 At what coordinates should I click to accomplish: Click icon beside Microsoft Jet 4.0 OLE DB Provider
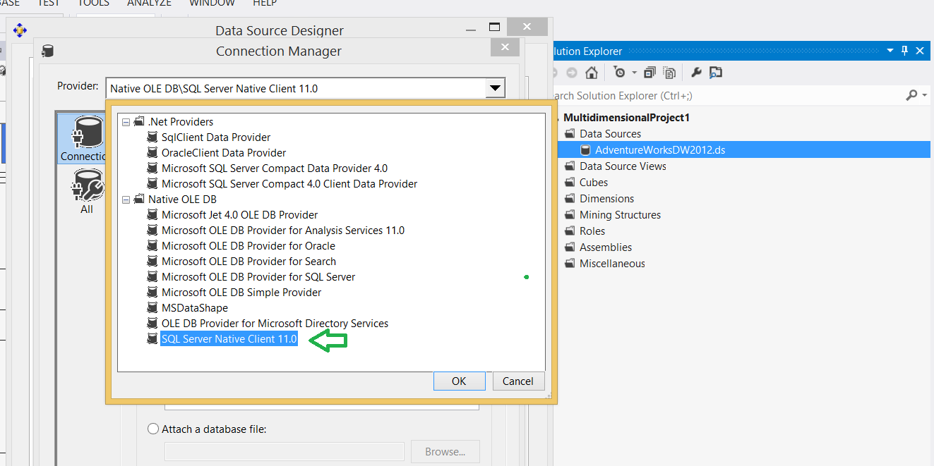[152, 214]
